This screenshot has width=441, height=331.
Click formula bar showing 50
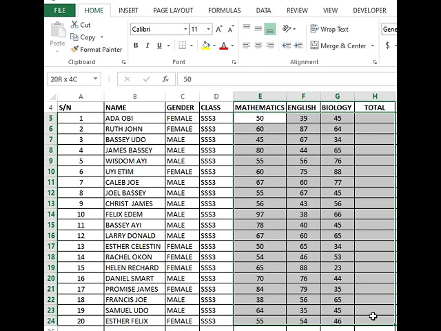[287, 79]
